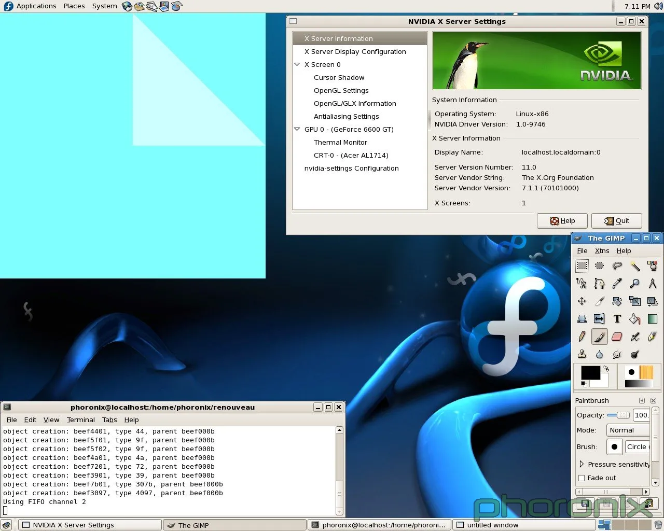This screenshot has width=664, height=531.
Task: Select the Measure compass tool
Action: [x=653, y=284]
